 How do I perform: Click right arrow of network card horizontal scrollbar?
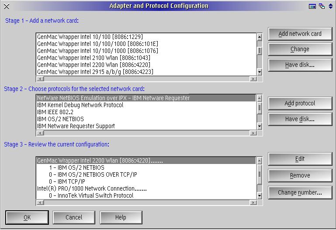(253, 79)
